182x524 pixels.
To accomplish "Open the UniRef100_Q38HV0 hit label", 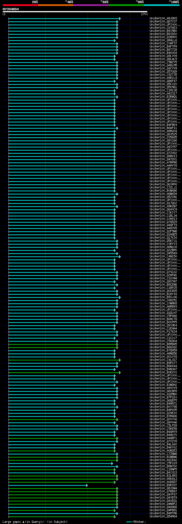I will pyautogui.click(x=163, y=37).
